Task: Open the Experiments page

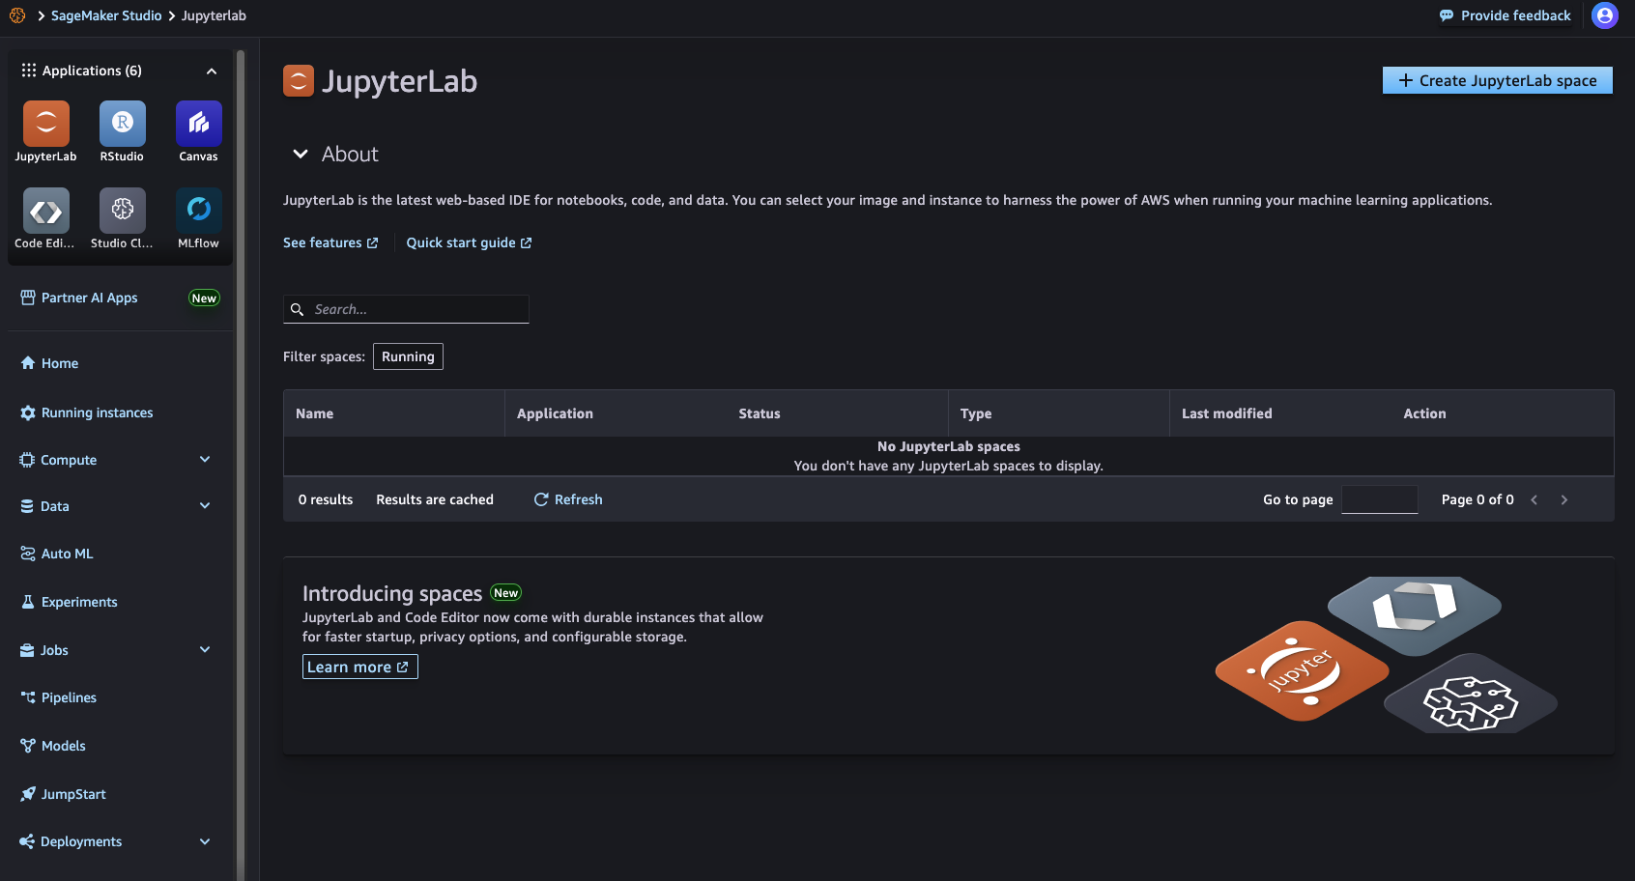Action: [79, 602]
